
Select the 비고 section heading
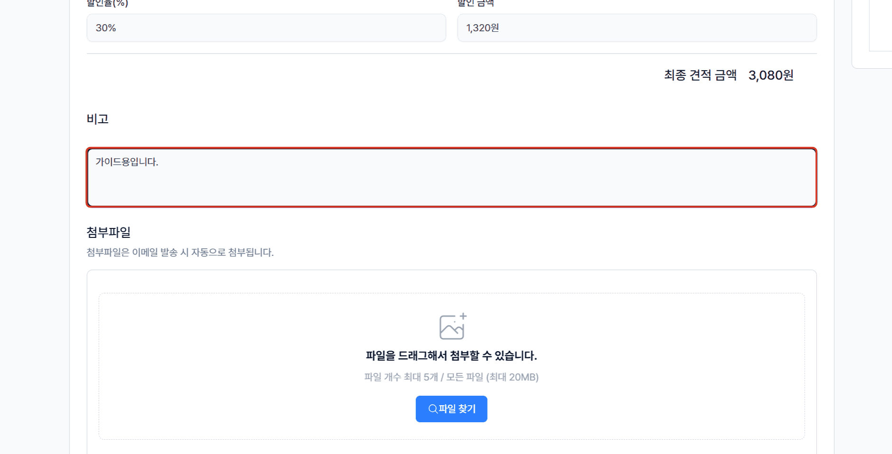(x=98, y=119)
